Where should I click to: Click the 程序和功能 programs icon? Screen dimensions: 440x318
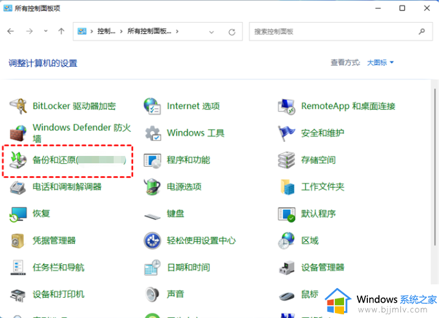152,160
